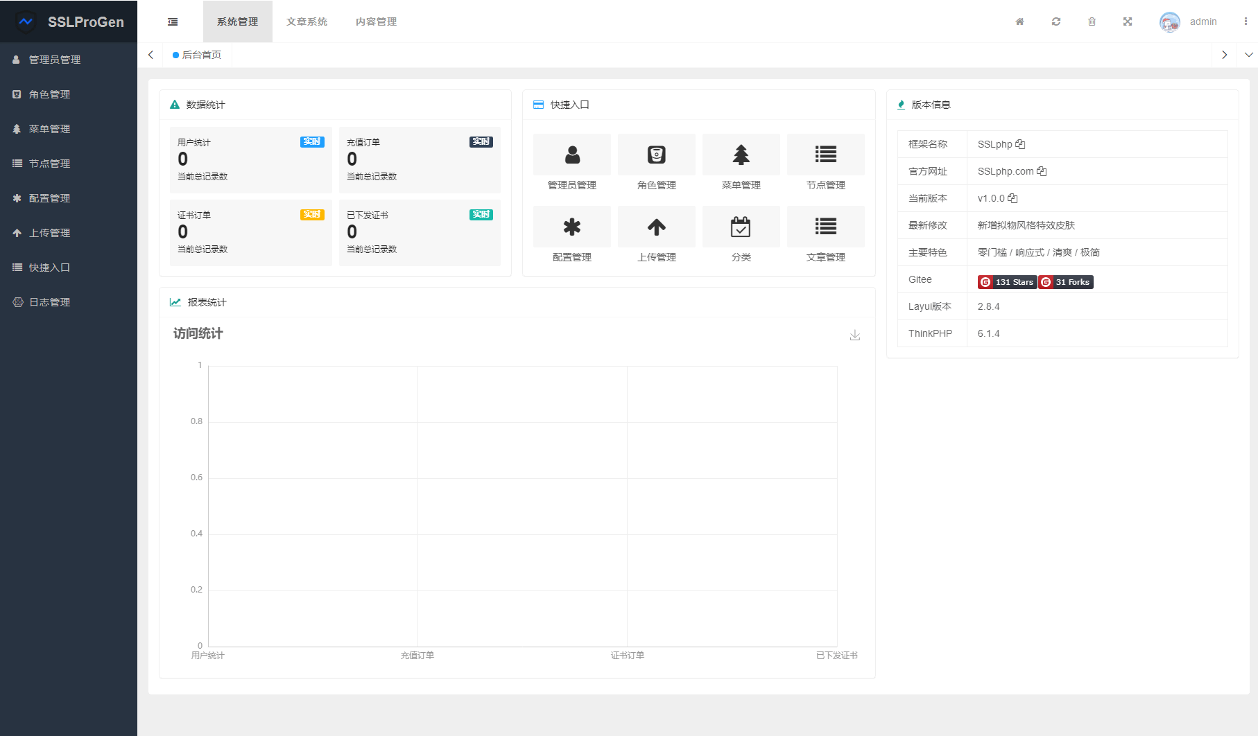1258x736 pixels.
Task: Expand the tab actions dropdown chevron
Action: (1248, 55)
